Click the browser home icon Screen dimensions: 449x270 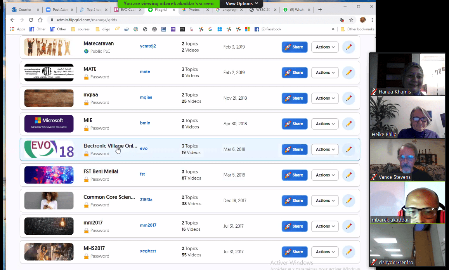(40, 20)
